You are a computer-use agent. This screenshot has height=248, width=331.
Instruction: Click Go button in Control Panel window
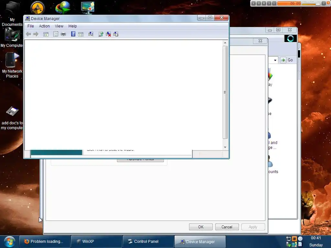pyautogui.click(x=287, y=60)
